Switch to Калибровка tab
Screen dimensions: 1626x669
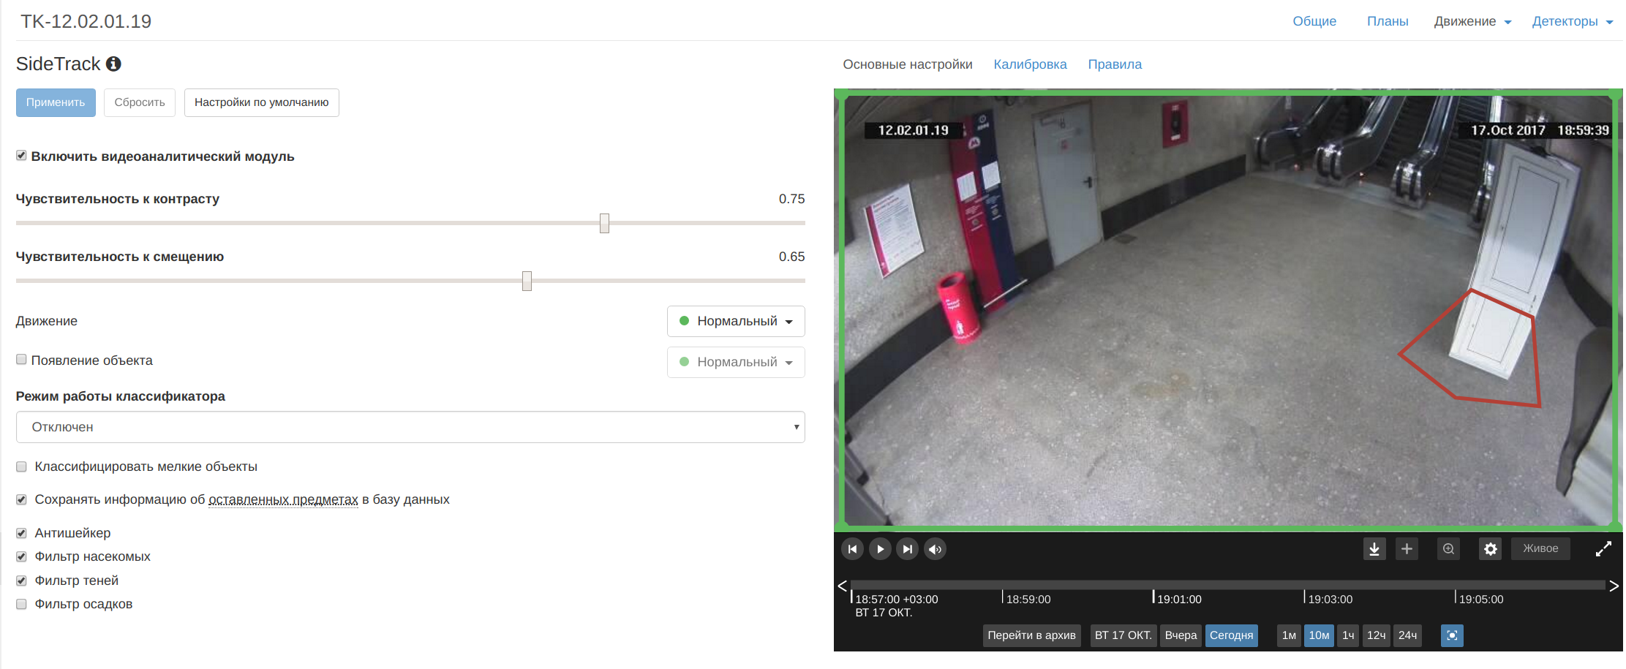(1030, 64)
